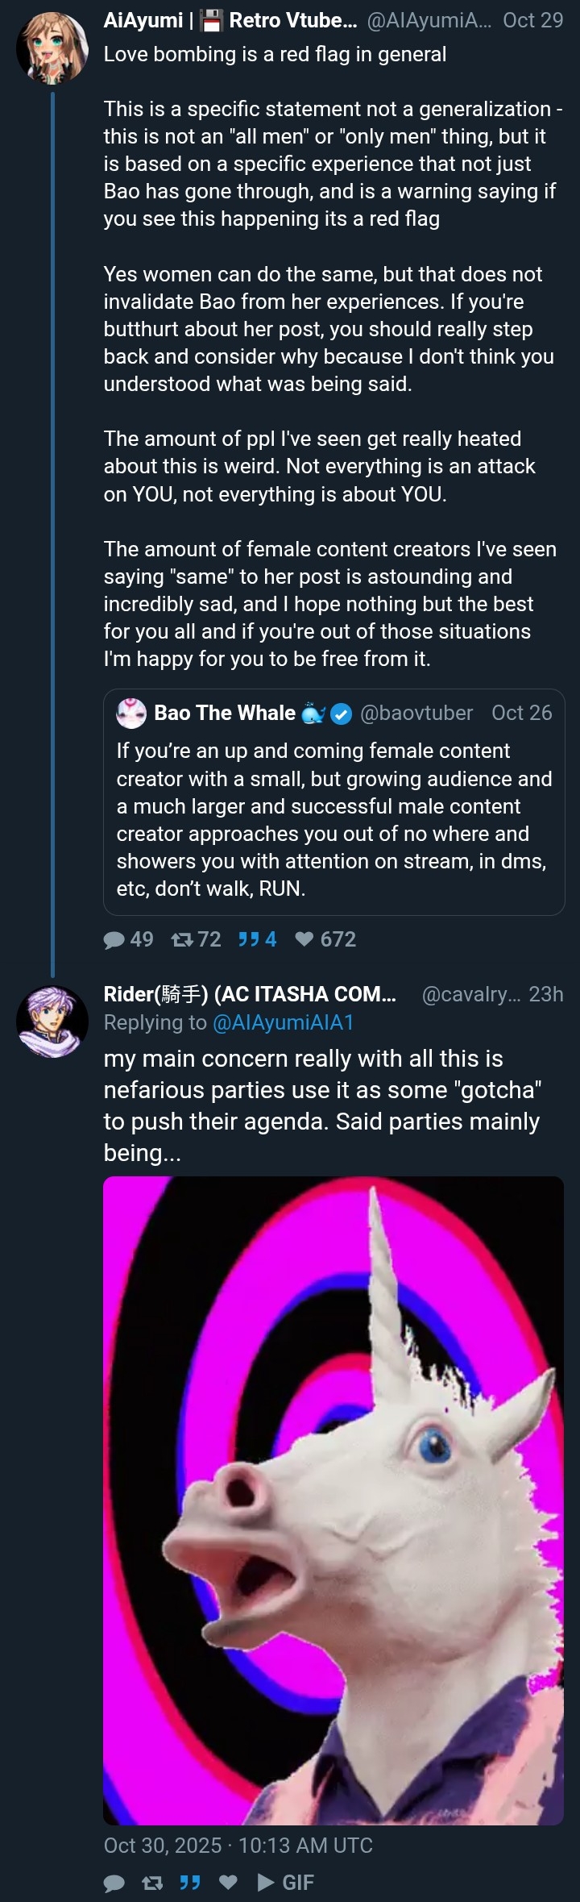
Task: Click the Oct 29 post date
Action: (532, 20)
